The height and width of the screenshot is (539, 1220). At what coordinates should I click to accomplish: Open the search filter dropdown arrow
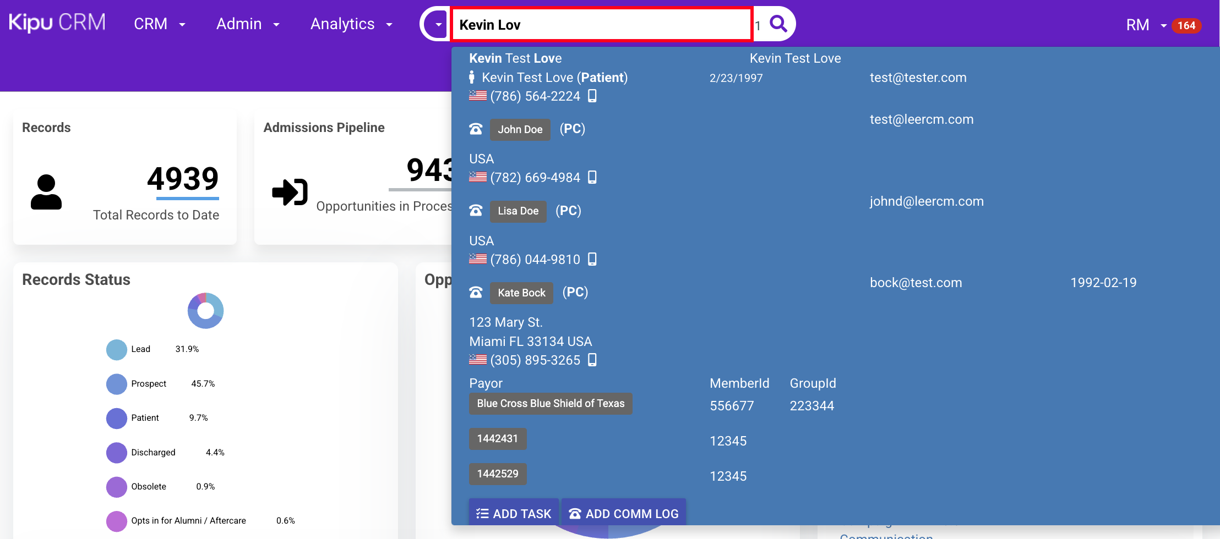tap(438, 24)
